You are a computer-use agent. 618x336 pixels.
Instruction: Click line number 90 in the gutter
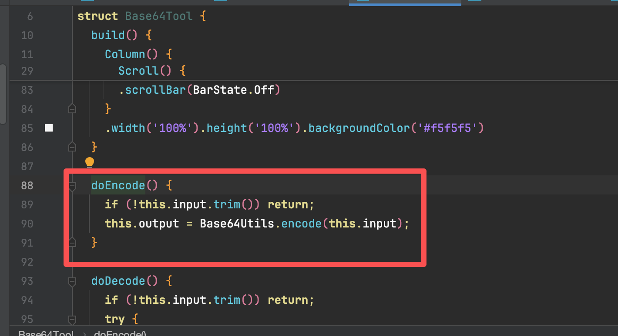point(27,224)
